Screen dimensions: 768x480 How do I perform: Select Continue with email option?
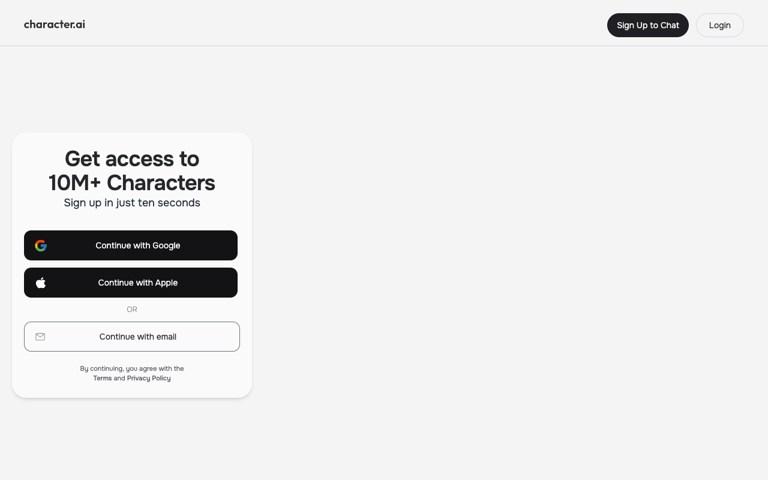(x=132, y=337)
